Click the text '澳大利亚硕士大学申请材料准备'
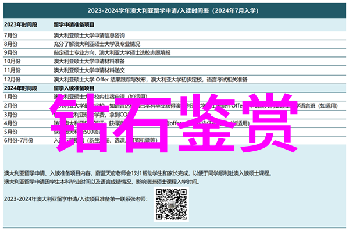 (x=89, y=61)
